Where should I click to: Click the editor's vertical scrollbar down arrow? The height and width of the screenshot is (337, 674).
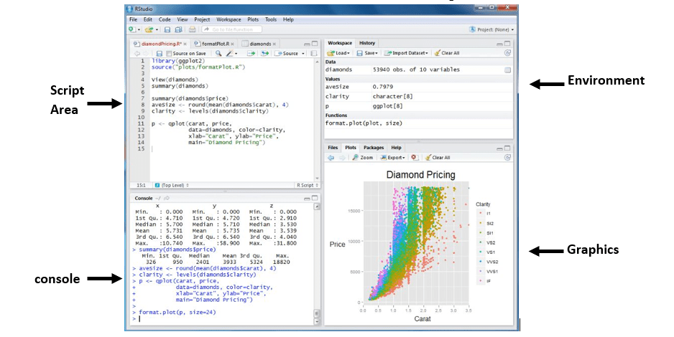click(x=317, y=179)
